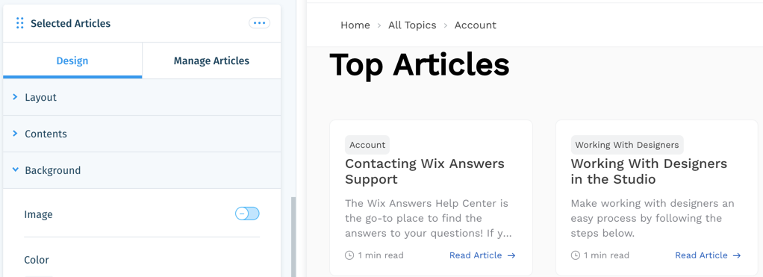This screenshot has height=277, width=763.
Task: Expand the Contents section
Action: [142, 134]
